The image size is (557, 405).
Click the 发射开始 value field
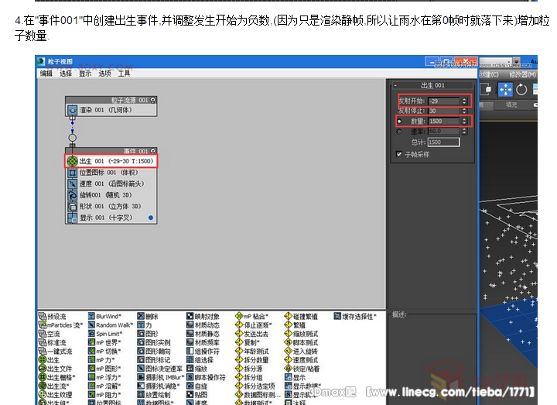pyautogui.click(x=444, y=101)
